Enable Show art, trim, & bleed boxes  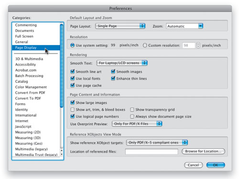[73, 110]
